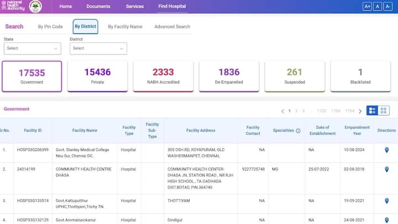Open directions for Community Health Centre Dhasa
This screenshot has width=398, height=224.
[386, 169]
